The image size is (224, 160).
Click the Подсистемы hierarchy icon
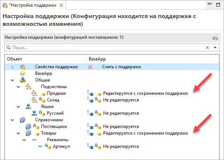(29, 87)
